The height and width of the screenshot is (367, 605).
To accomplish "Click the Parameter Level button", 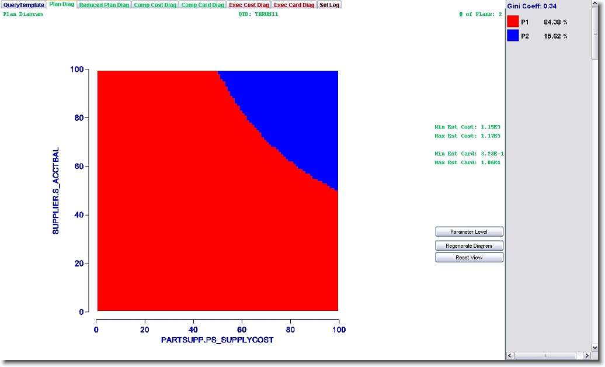I will 469,231.
